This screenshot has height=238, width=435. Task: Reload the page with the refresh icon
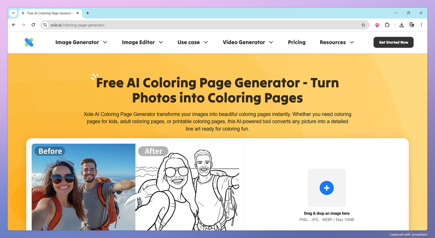33,25
